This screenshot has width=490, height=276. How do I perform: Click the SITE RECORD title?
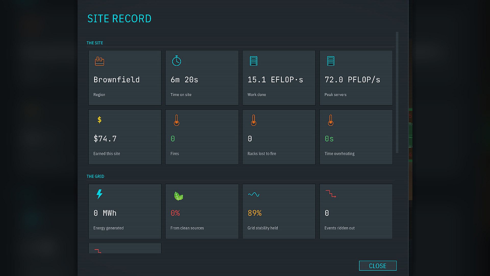click(119, 19)
